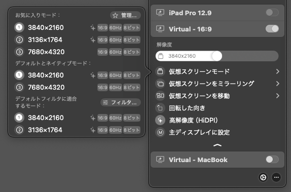Open 仮想スクリーンをミラーリング submenu

pos(217,84)
